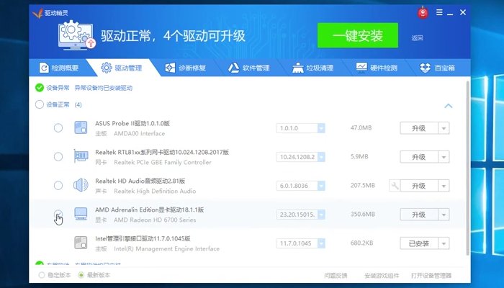This screenshot has width=504, height=288.
Task: Open the hamburger main menu icon
Action: pos(439,12)
